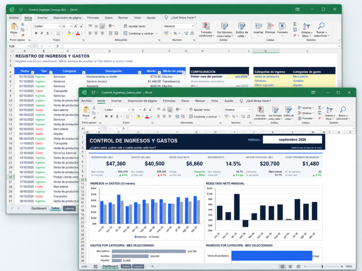Click 'Venta de productos' category in back window list
This screenshot has height=271, width=362.
tap(267, 77)
